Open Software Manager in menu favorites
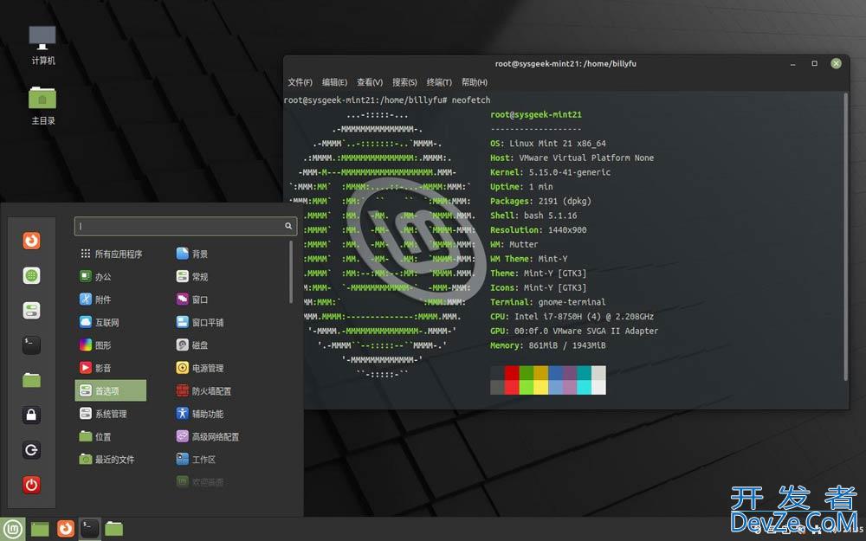This screenshot has height=541, width=866. [x=31, y=275]
